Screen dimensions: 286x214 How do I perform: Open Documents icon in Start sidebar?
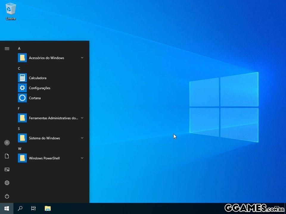click(7, 156)
